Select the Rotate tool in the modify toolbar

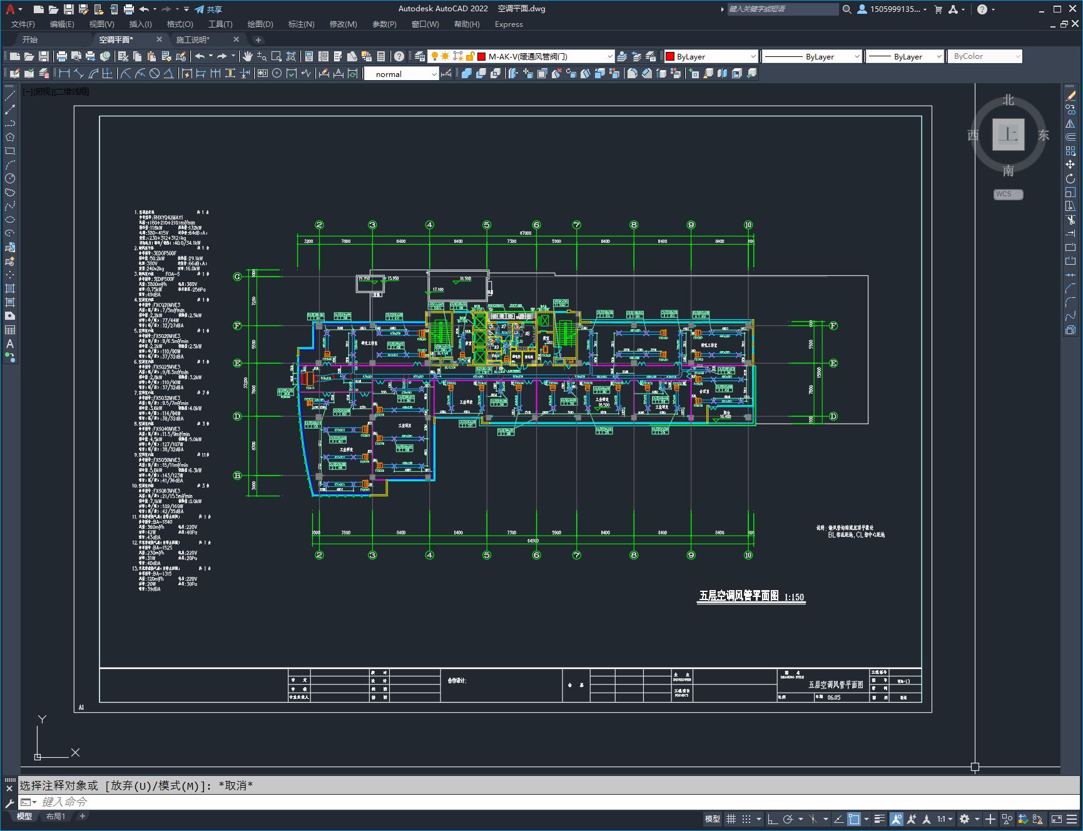coord(1070,179)
